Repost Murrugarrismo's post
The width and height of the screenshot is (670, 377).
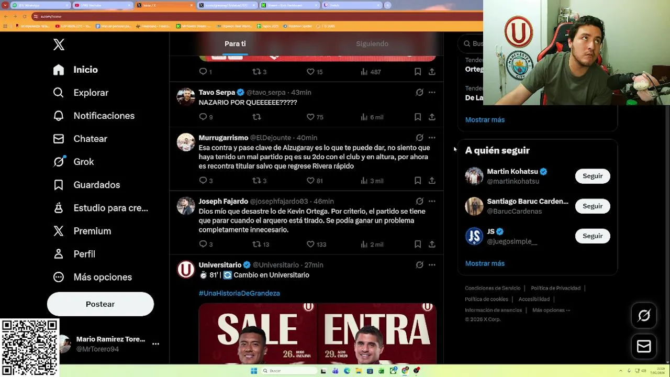(260, 181)
